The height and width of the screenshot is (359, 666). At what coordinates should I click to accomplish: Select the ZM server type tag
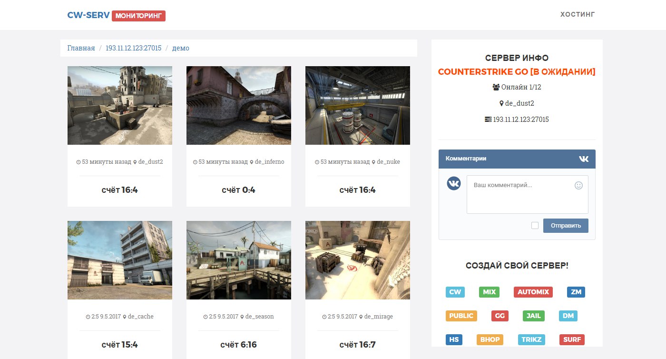click(x=576, y=292)
